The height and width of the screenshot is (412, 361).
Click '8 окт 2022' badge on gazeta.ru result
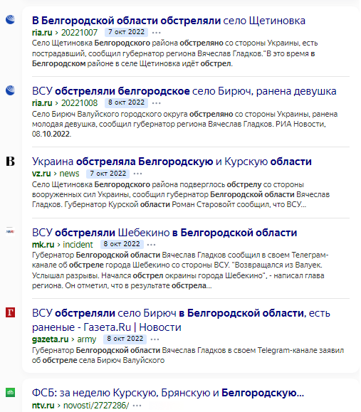[x=125, y=339]
